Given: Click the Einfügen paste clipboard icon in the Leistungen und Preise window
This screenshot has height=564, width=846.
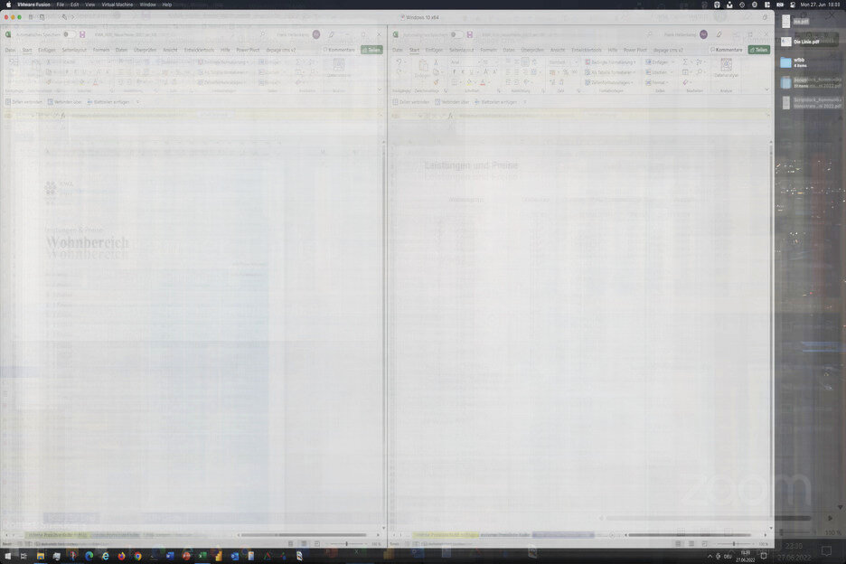Looking at the screenshot, I should coord(423,67).
